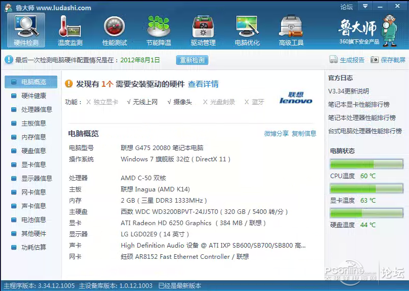
Task: Click 已经是最新版本 status bar text
Action: [180, 286]
